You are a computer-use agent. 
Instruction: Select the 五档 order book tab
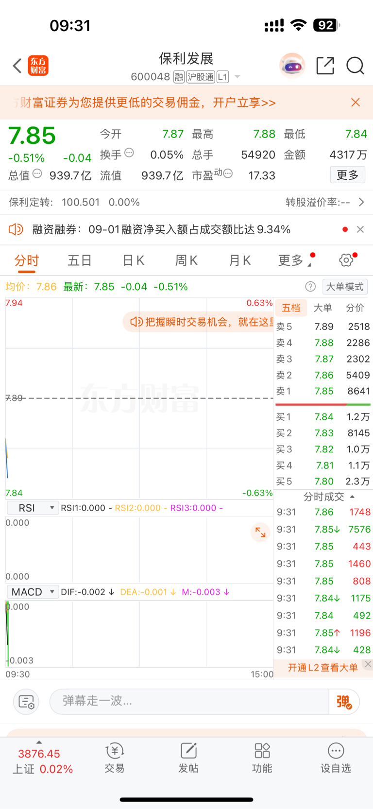point(291,308)
